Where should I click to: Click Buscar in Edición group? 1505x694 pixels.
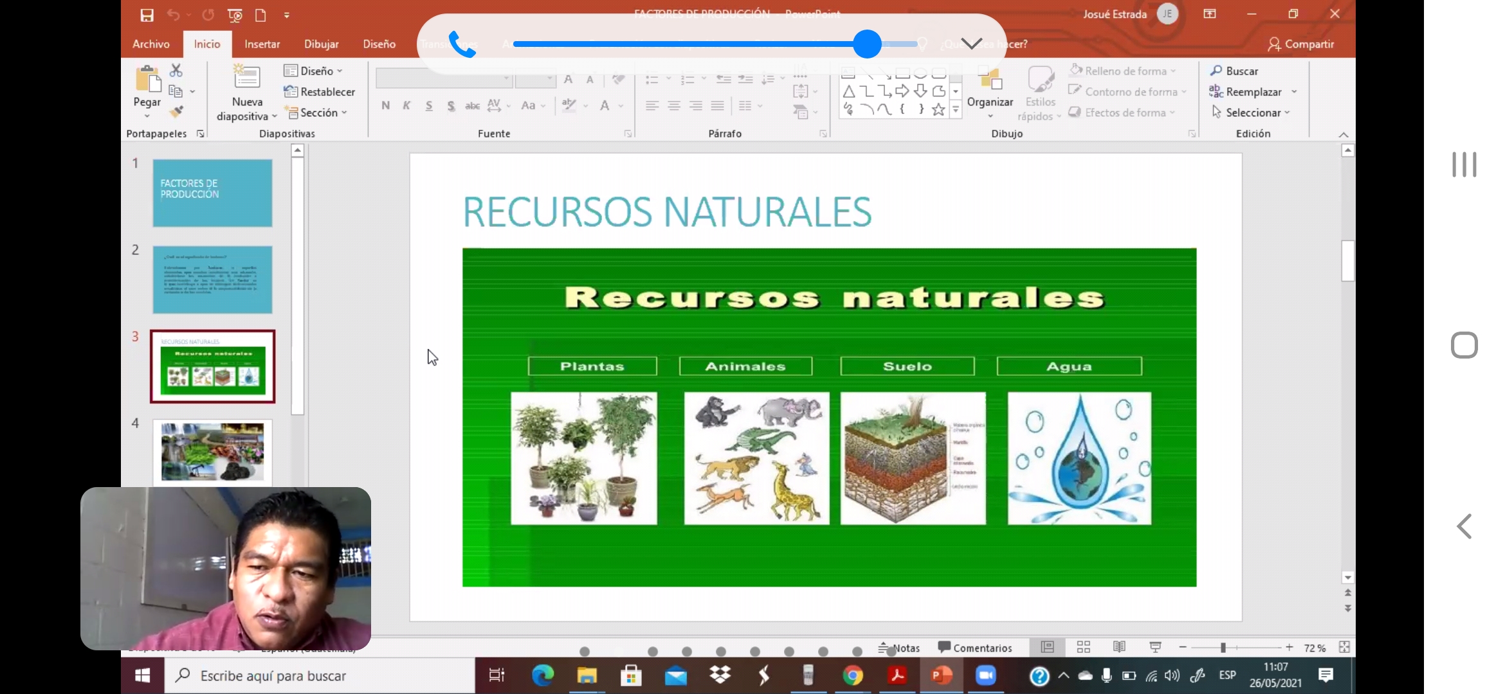tap(1234, 71)
